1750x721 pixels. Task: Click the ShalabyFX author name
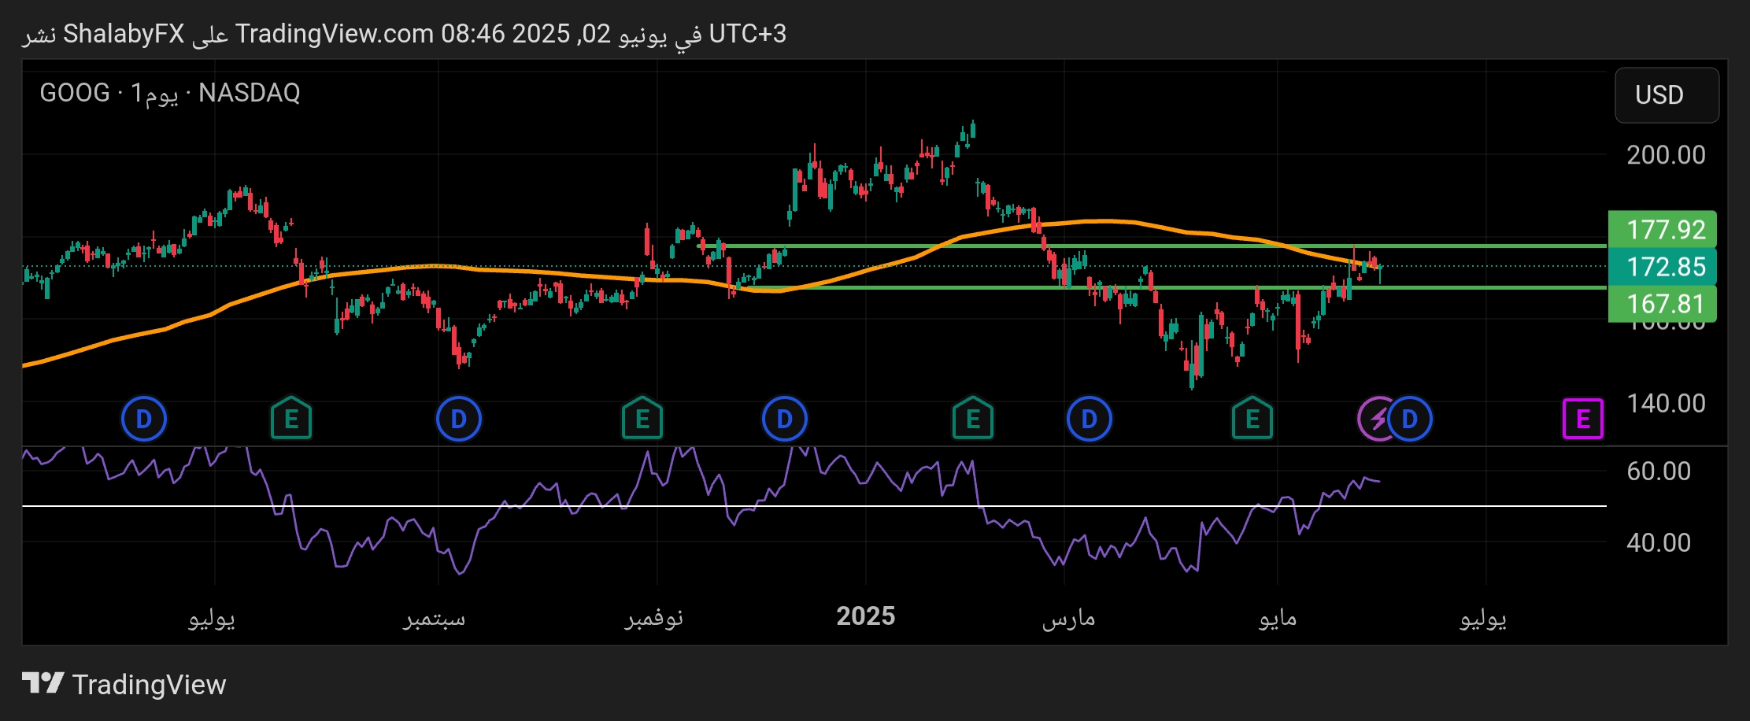[x=124, y=34]
